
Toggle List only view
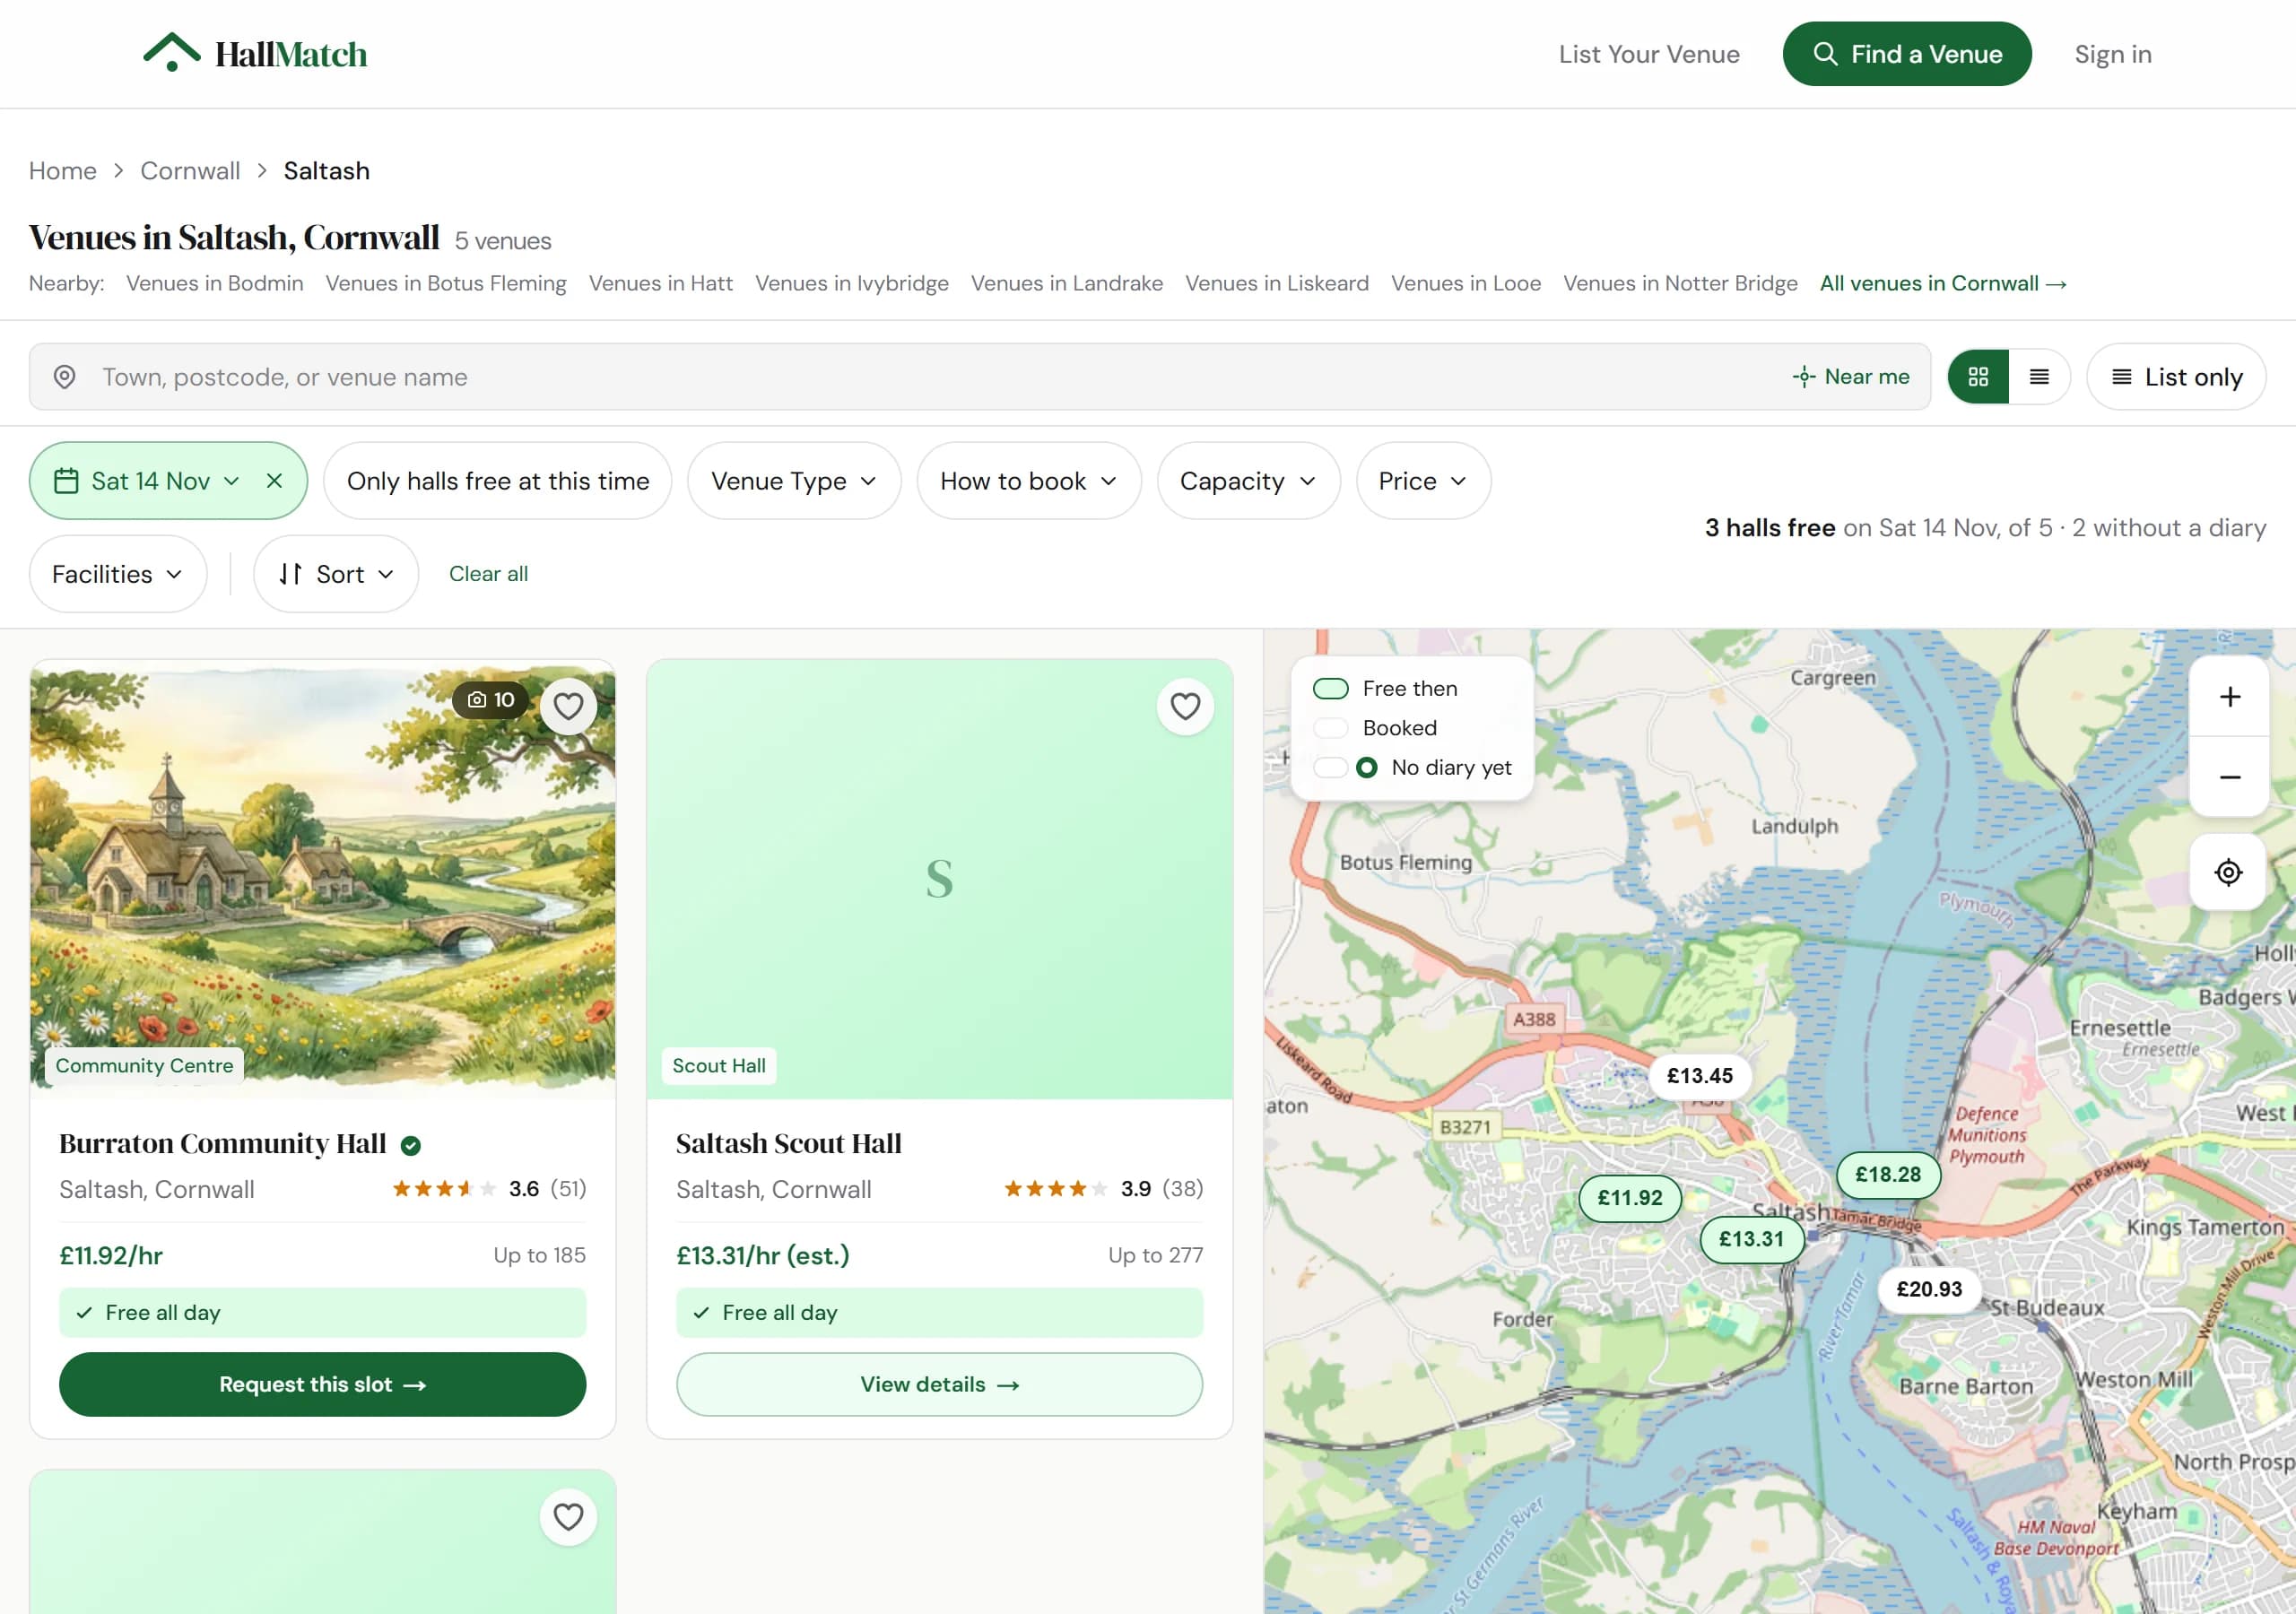click(2176, 377)
